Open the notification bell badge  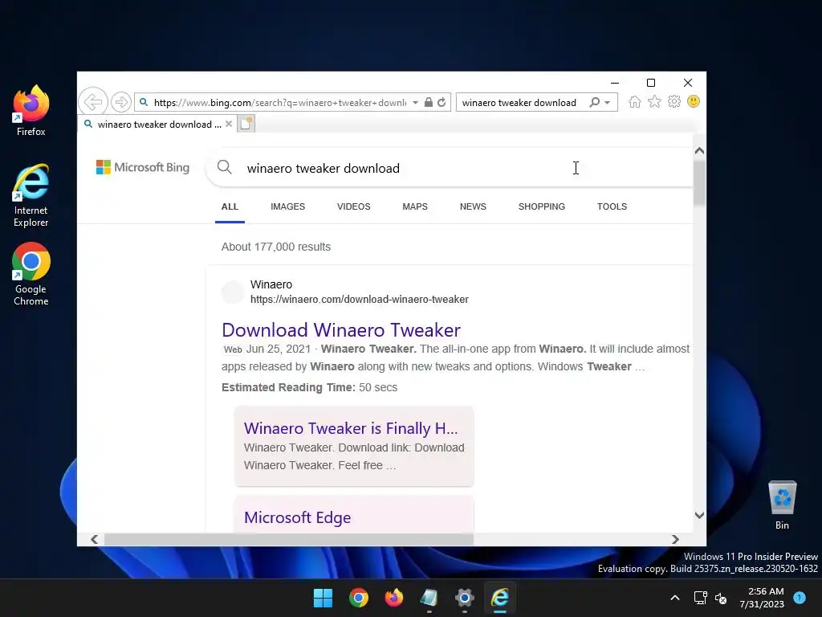pyautogui.click(x=800, y=598)
